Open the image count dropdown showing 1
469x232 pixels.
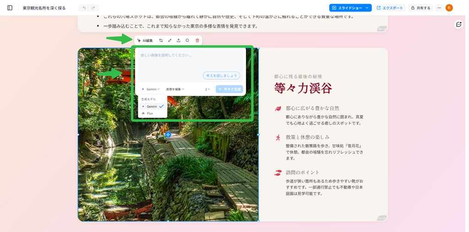click(207, 89)
